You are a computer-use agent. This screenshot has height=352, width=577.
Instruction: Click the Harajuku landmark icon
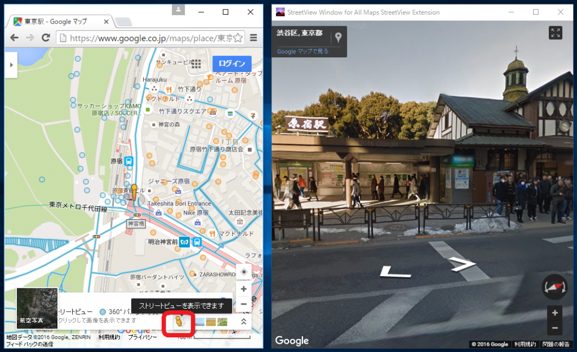pos(154,89)
